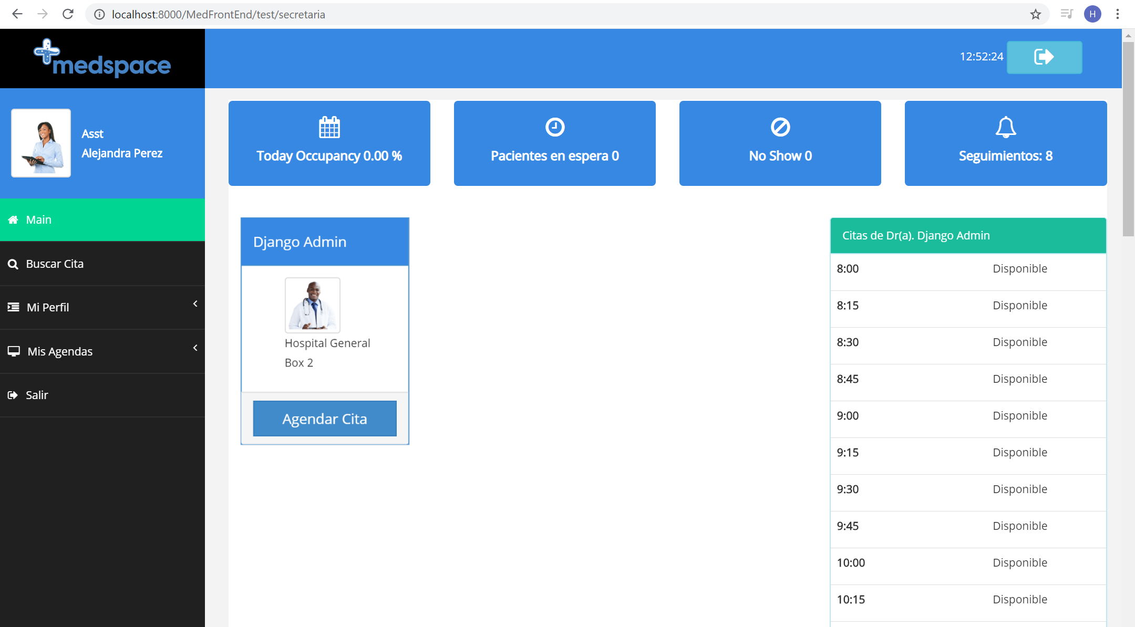The width and height of the screenshot is (1135, 627).
Task: Select the 9:30 Disponible time slot
Action: 967,489
